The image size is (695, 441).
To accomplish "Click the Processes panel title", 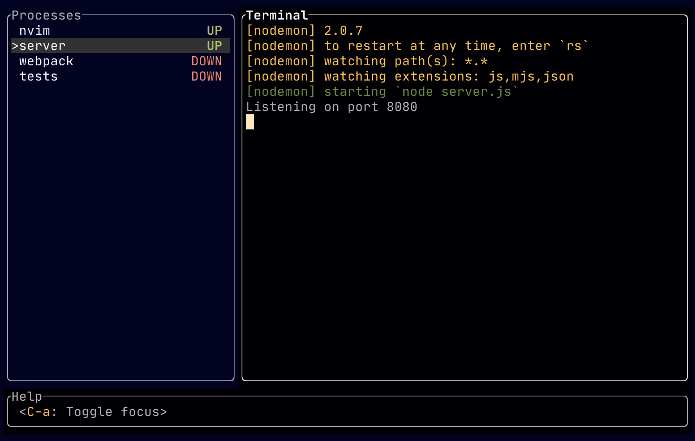I will (46, 15).
